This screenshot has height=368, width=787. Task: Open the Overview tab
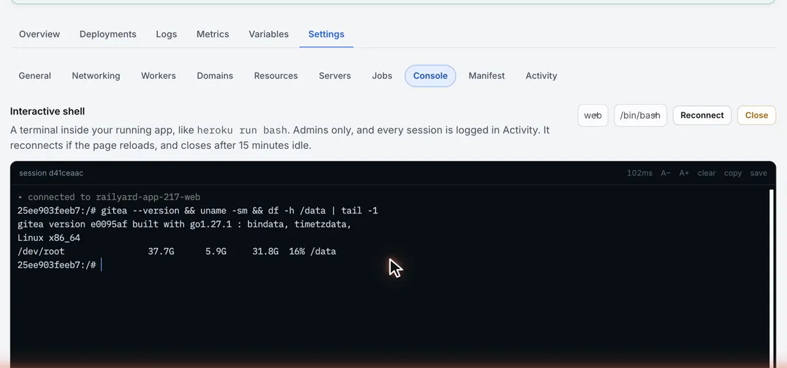tap(39, 34)
